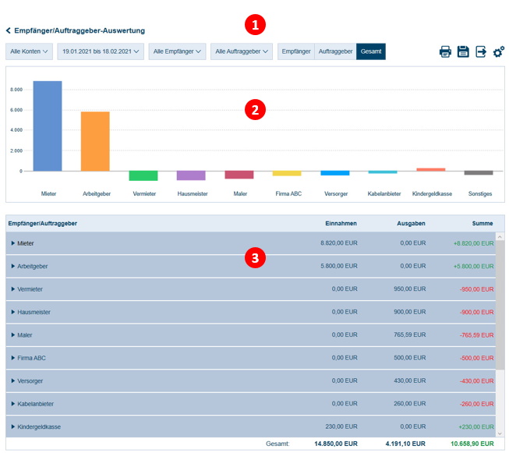Expand the Kabelanbieter row

pos(13,404)
